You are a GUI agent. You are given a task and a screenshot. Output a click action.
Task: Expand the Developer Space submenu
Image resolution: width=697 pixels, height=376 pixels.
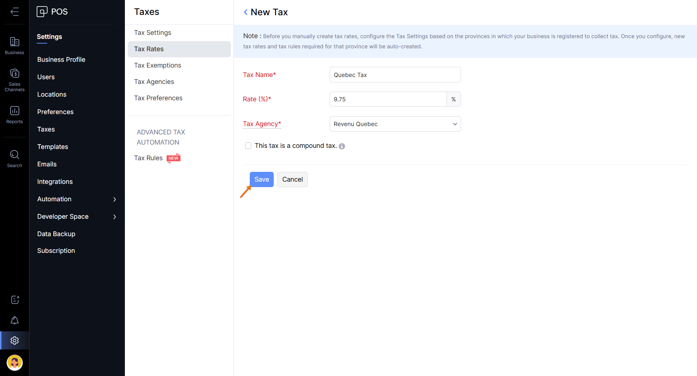[x=114, y=217]
